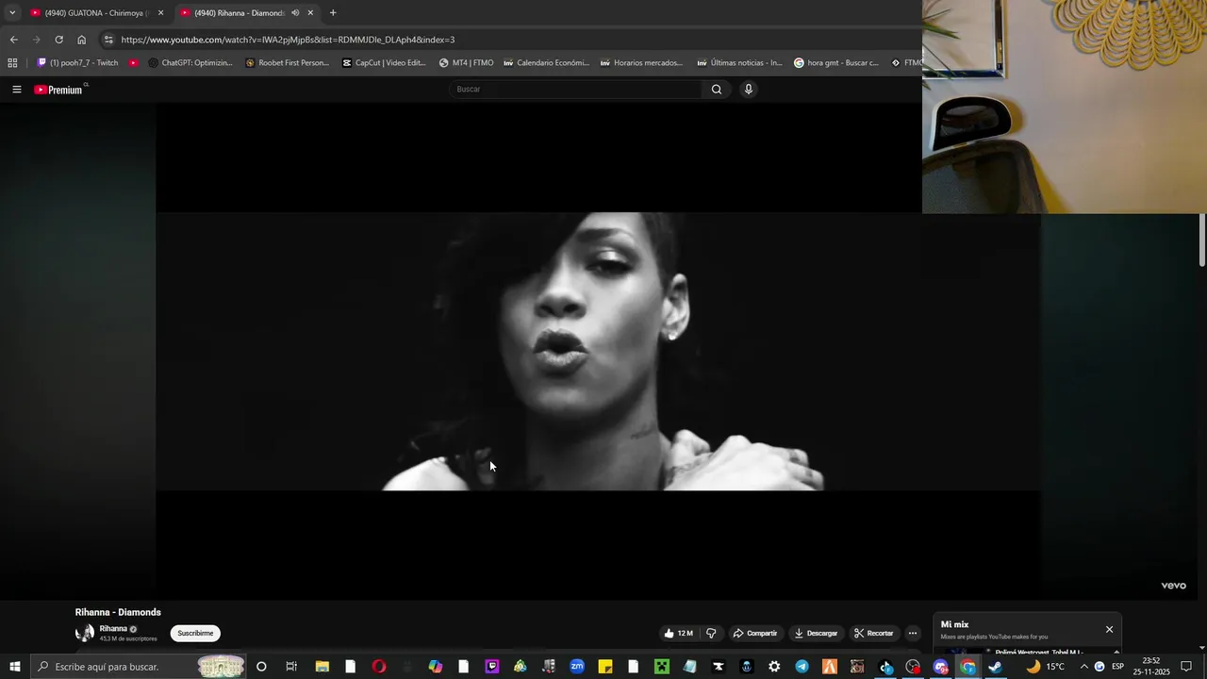Close the GUATONA - Chirimoya tab
The height and width of the screenshot is (679, 1207).
[x=160, y=13]
